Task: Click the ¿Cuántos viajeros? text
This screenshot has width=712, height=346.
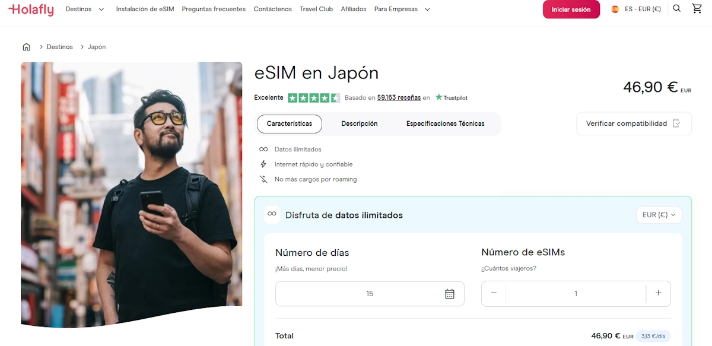Action: click(x=509, y=268)
